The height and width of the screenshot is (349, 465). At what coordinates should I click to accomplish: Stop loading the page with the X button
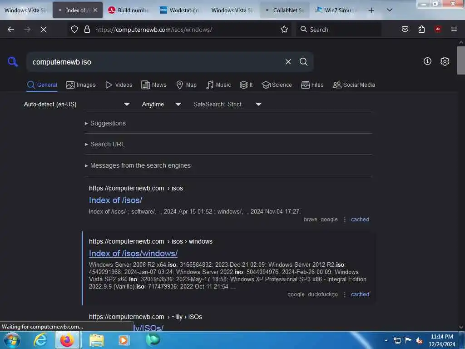[x=44, y=30]
